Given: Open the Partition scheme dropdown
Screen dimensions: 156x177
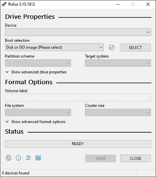Looking at the screenshot, I should tap(38, 63).
